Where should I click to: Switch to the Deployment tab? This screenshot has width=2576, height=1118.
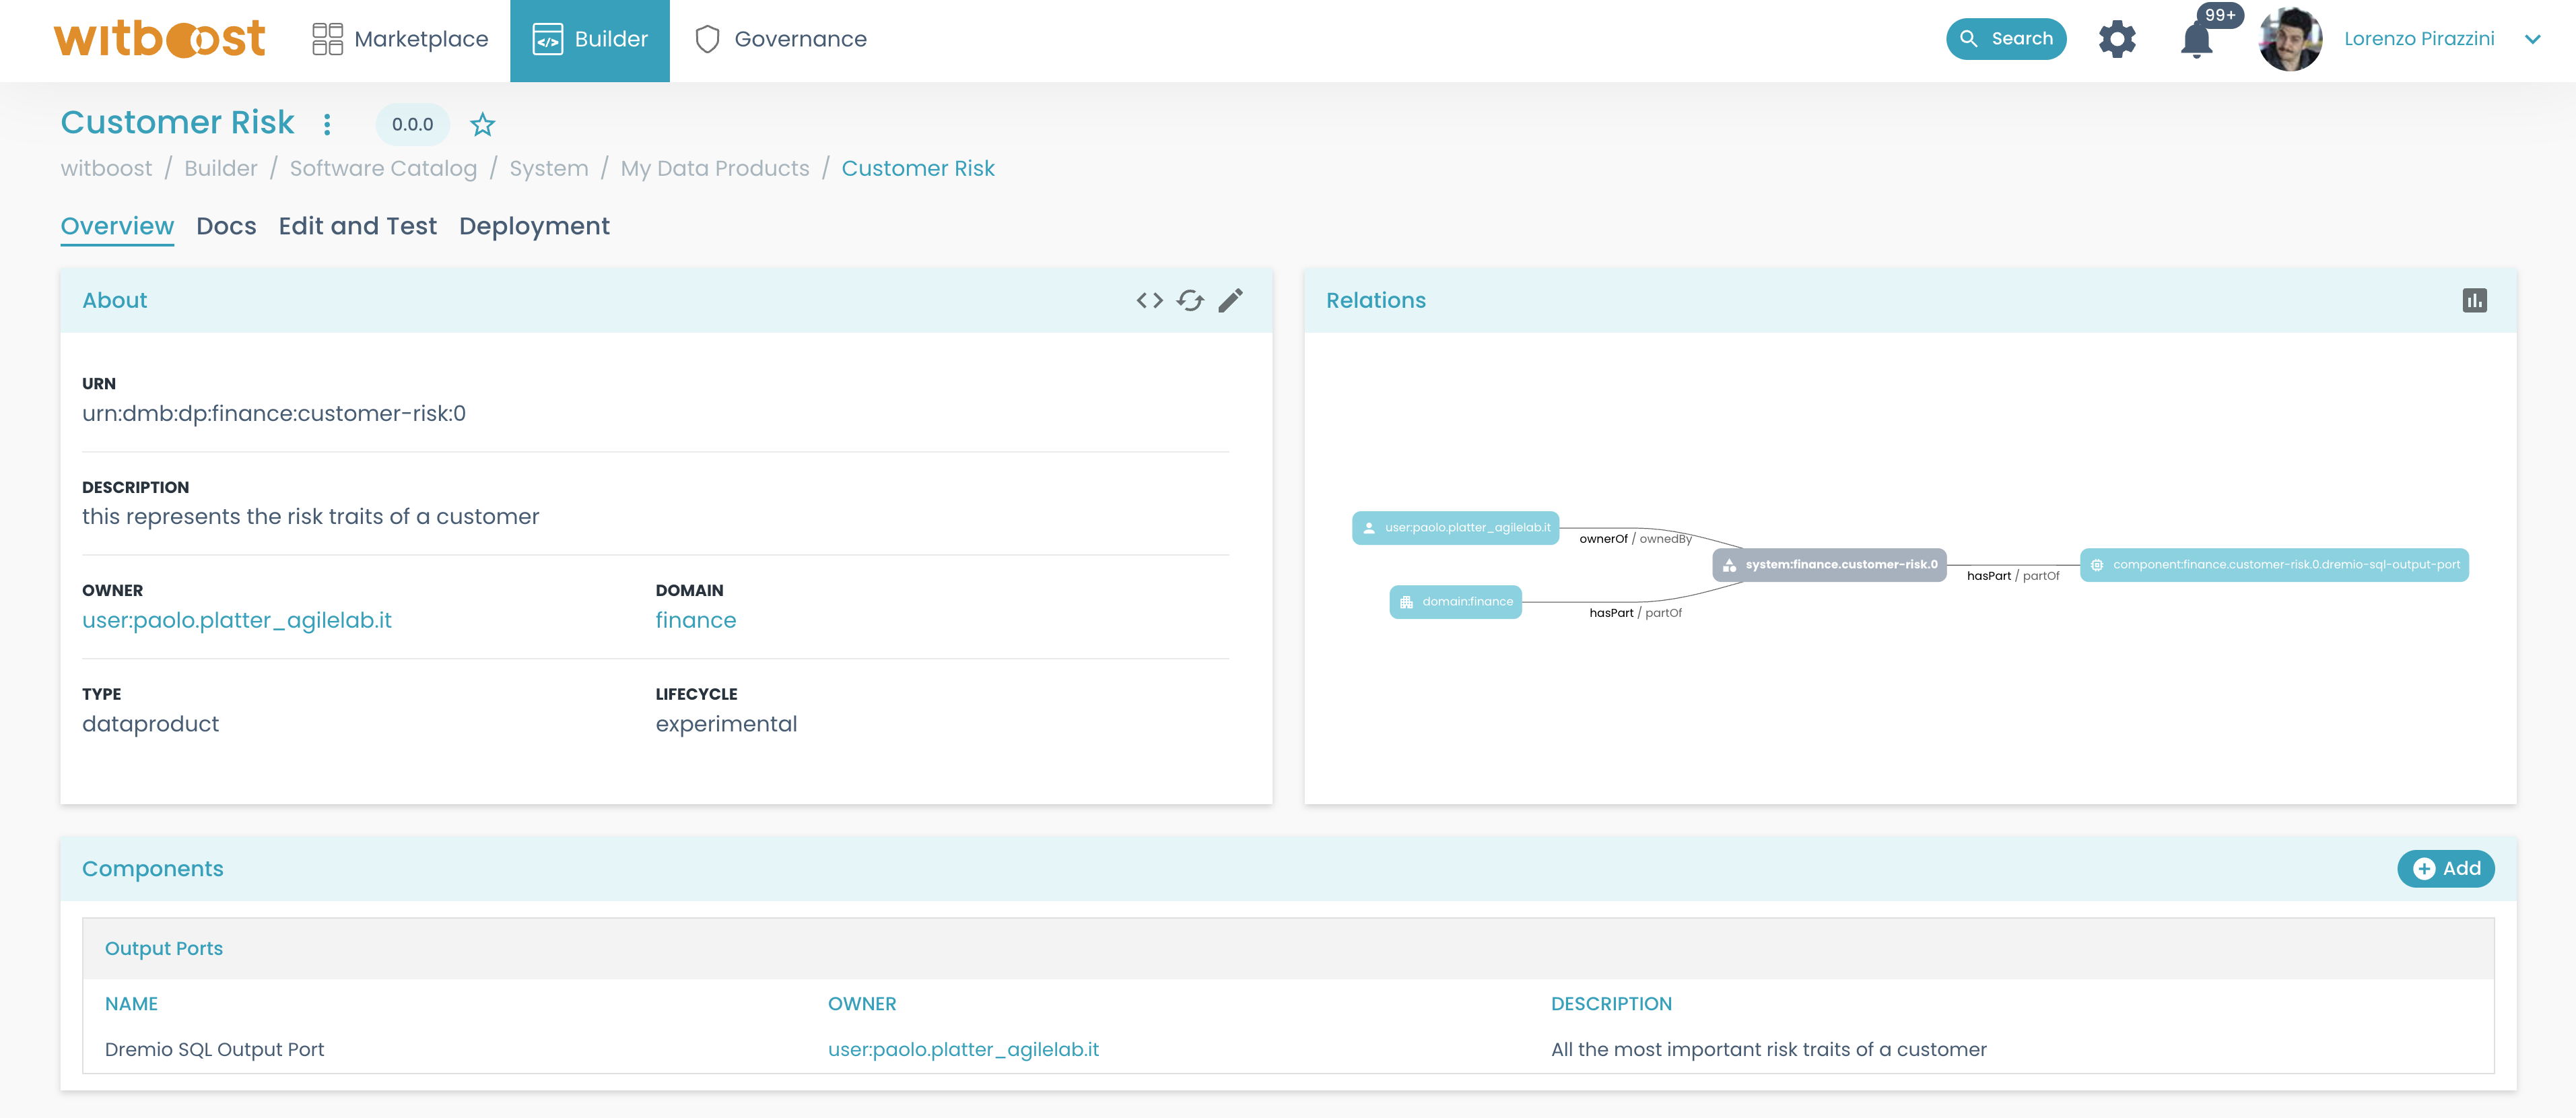pyautogui.click(x=534, y=225)
